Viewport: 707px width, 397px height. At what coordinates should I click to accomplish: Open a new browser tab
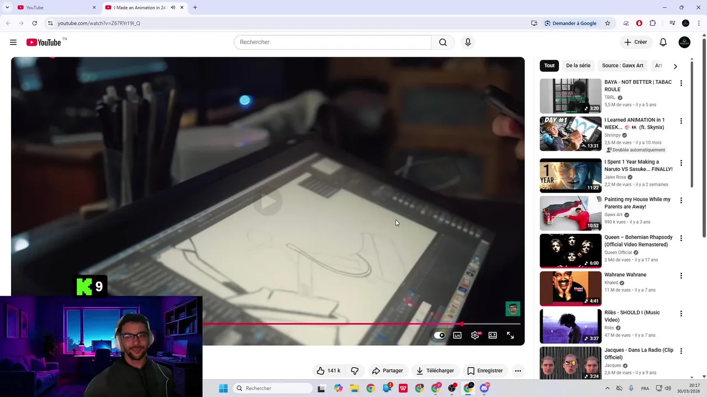(195, 8)
